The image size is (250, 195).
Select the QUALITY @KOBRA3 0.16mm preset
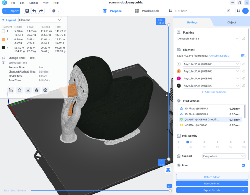pos(211,120)
